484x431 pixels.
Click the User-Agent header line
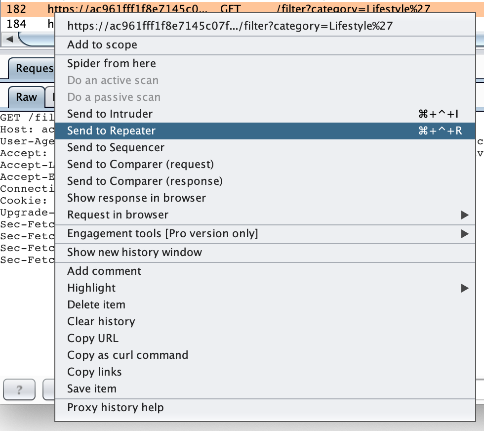27,141
